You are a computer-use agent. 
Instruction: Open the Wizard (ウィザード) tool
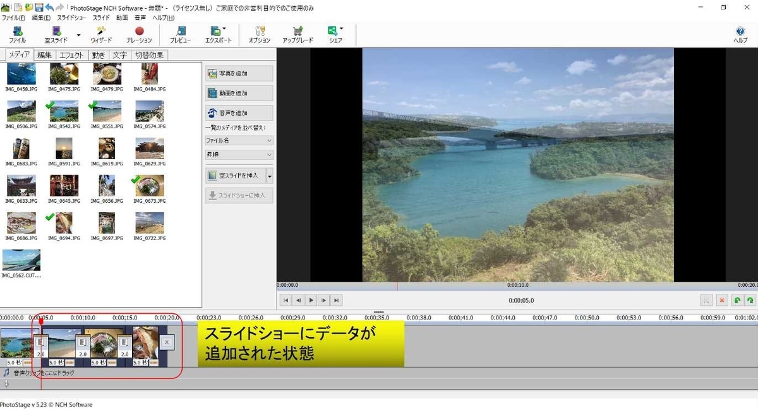coord(100,34)
